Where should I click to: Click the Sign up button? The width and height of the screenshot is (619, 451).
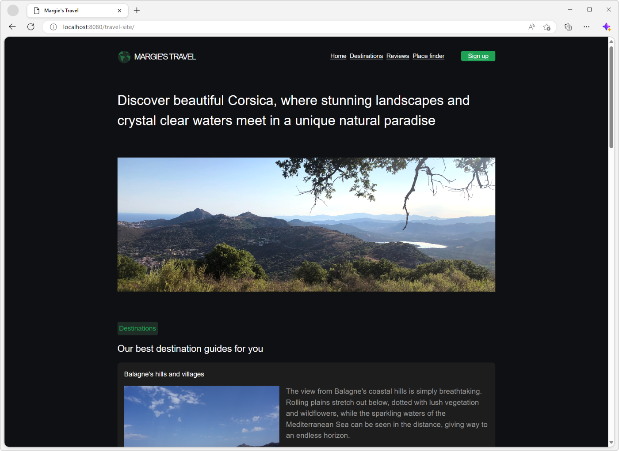[478, 56]
